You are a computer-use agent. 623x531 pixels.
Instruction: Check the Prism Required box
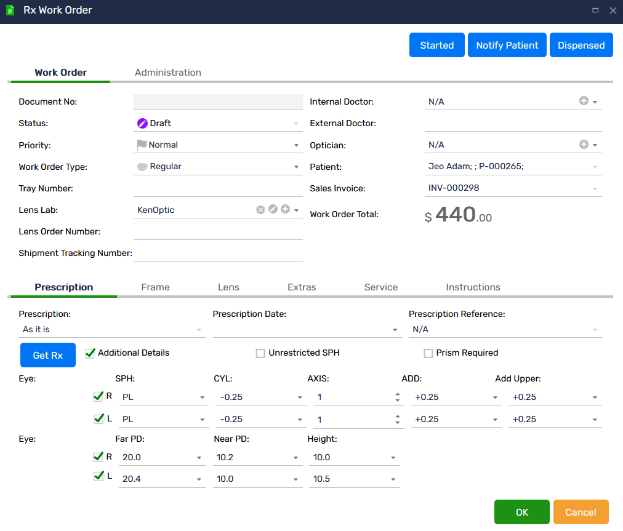tap(428, 353)
